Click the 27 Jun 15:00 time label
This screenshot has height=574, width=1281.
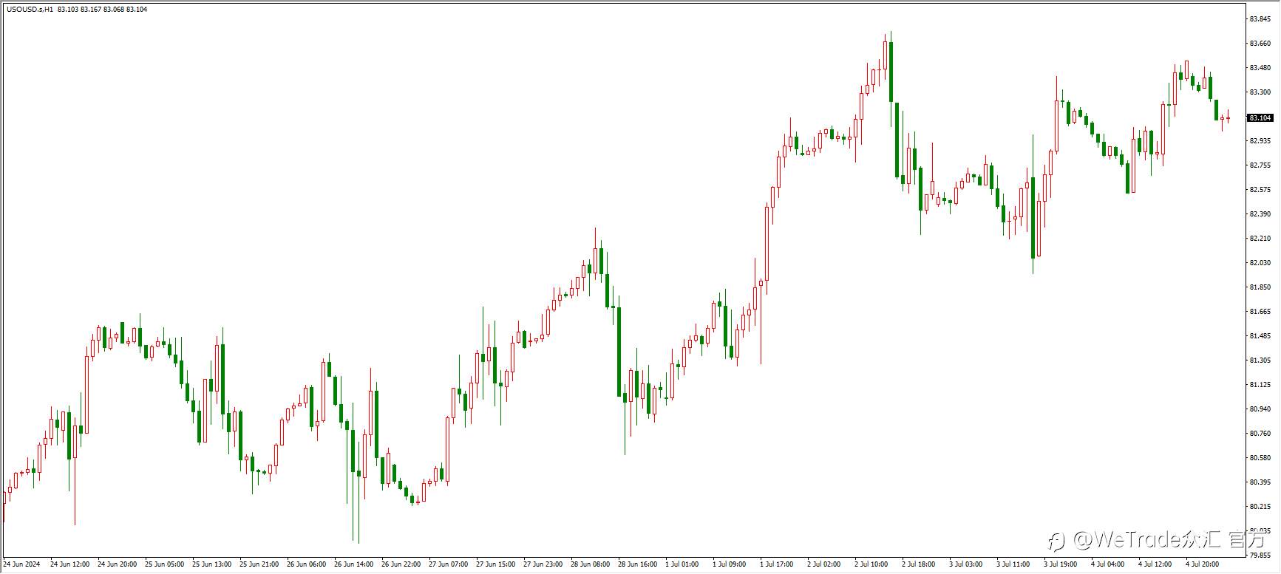[495, 564]
